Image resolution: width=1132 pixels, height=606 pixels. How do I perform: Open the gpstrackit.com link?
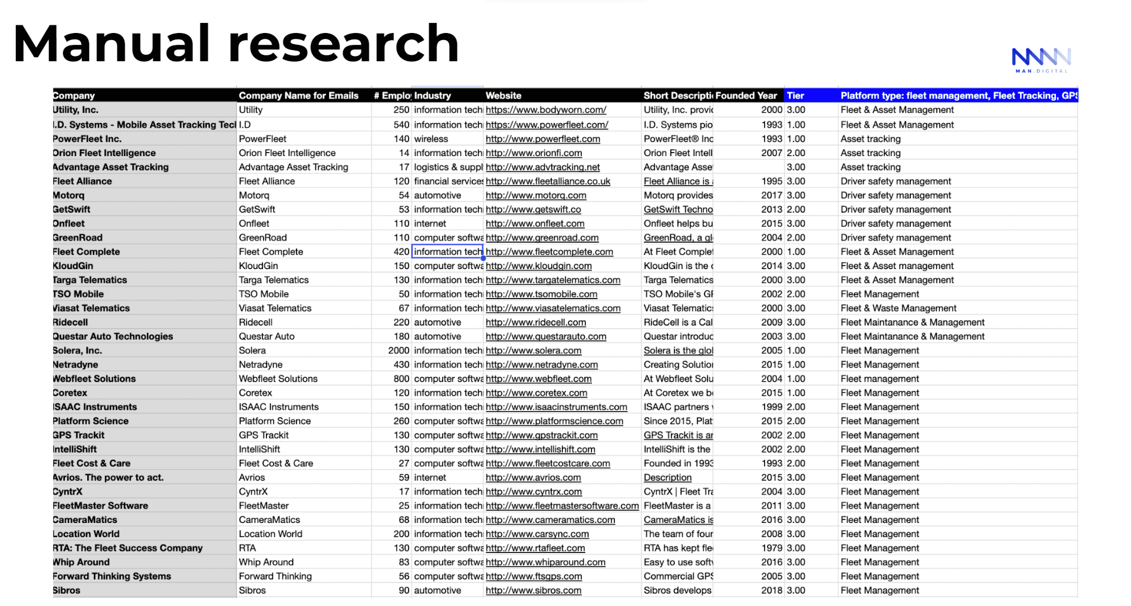pos(542,436)
